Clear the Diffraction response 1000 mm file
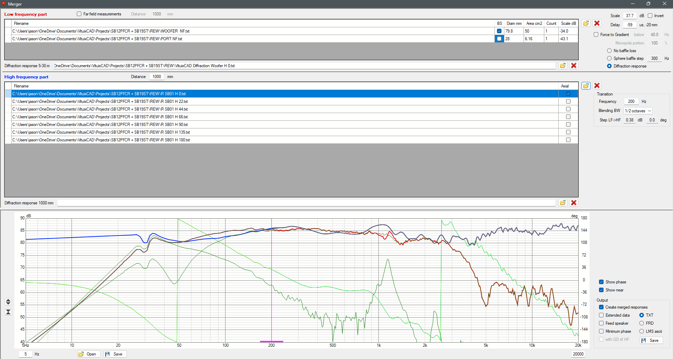673x359 pixels. (574, 203)
